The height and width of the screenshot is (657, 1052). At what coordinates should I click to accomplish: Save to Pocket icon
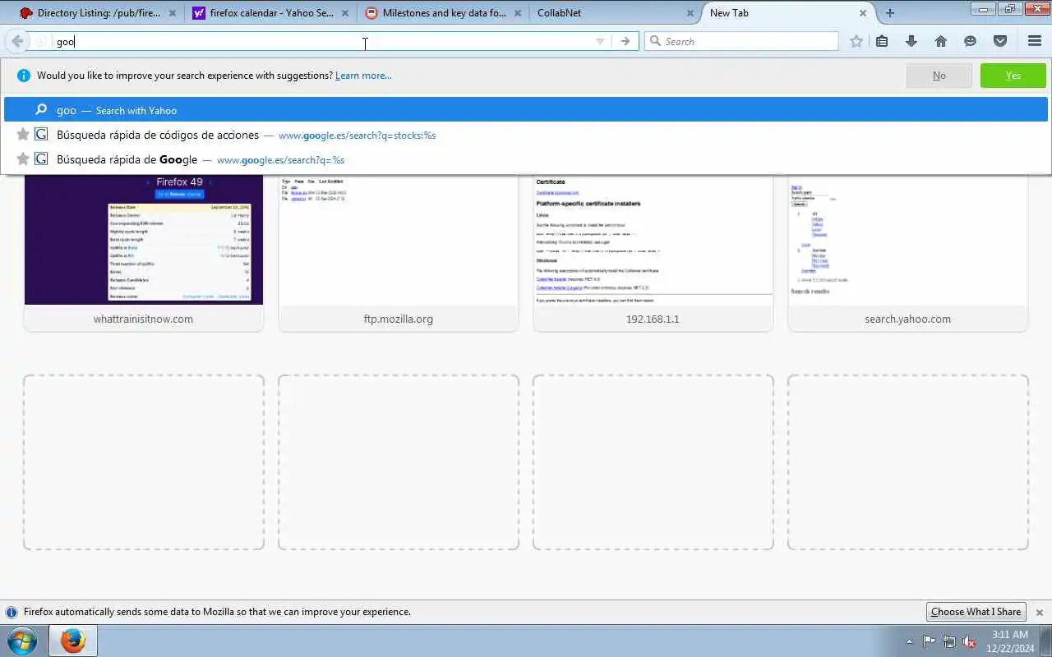tap(1000, 41)
